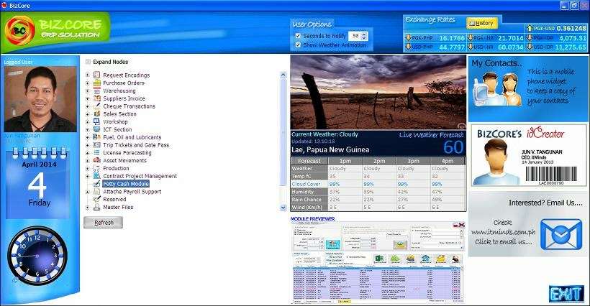Viewport: 590px width, 306px height.
Task: Click the idCreator avatar picture
Action: pos(496,162)
